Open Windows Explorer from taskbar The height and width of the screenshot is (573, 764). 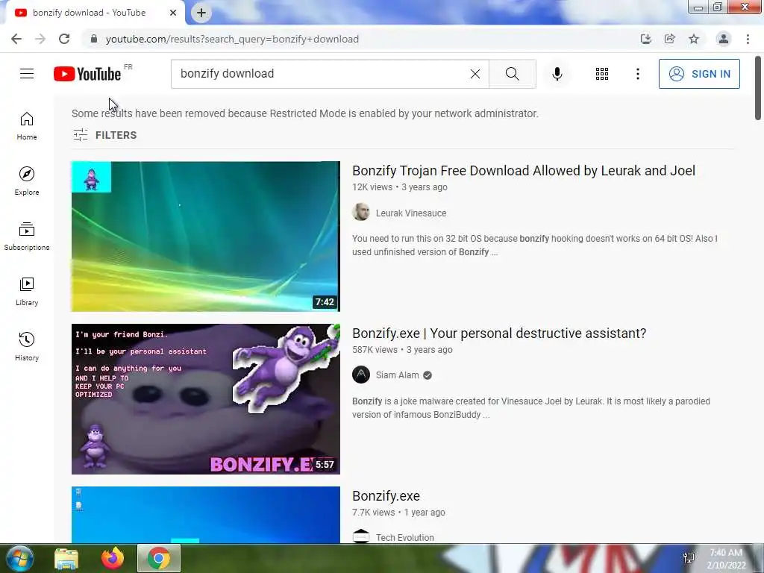click(66, 559)
